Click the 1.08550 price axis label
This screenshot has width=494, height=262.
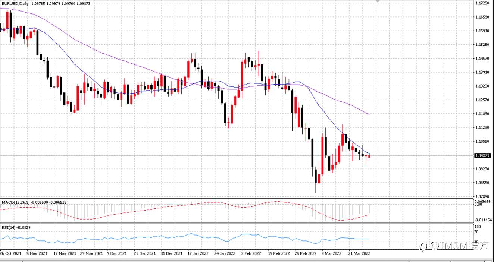[483, 183]
